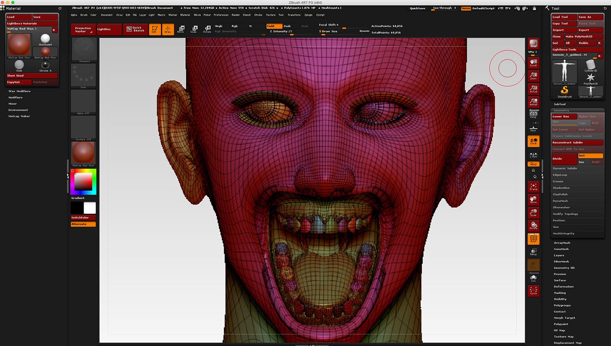This screenshot has height=346, width=611.
Task: Open the Xpose icon
Action: [x=533, y=291]
